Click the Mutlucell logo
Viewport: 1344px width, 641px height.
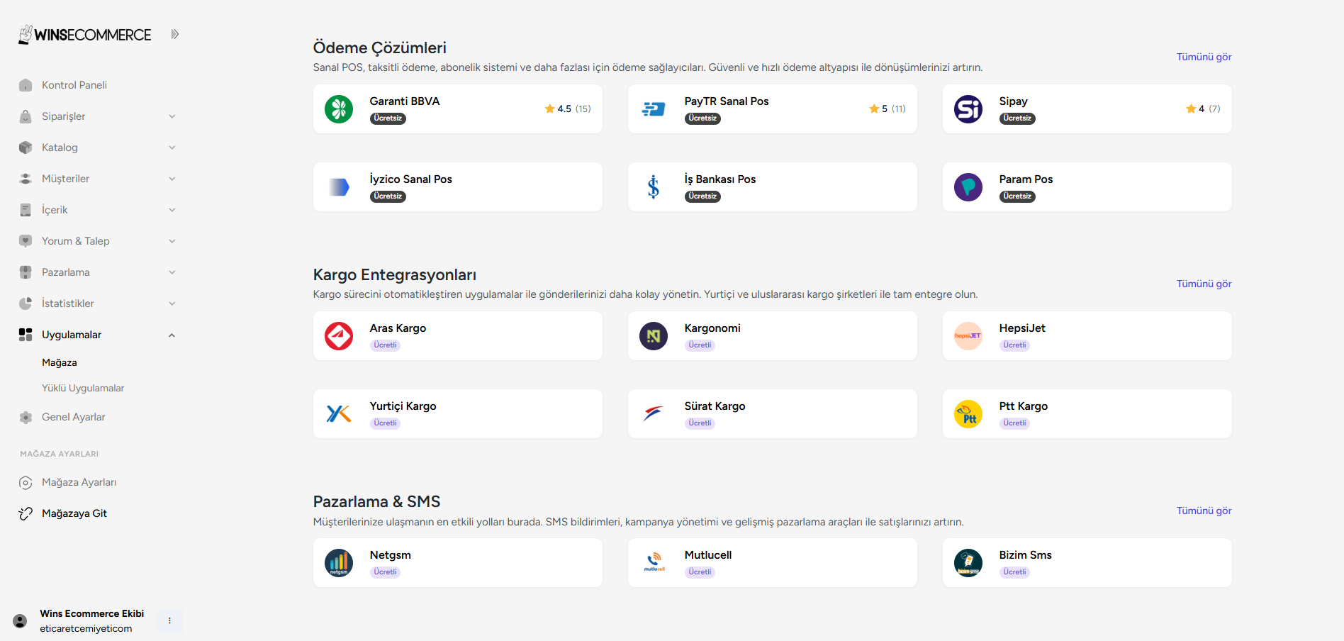point(654,563)
